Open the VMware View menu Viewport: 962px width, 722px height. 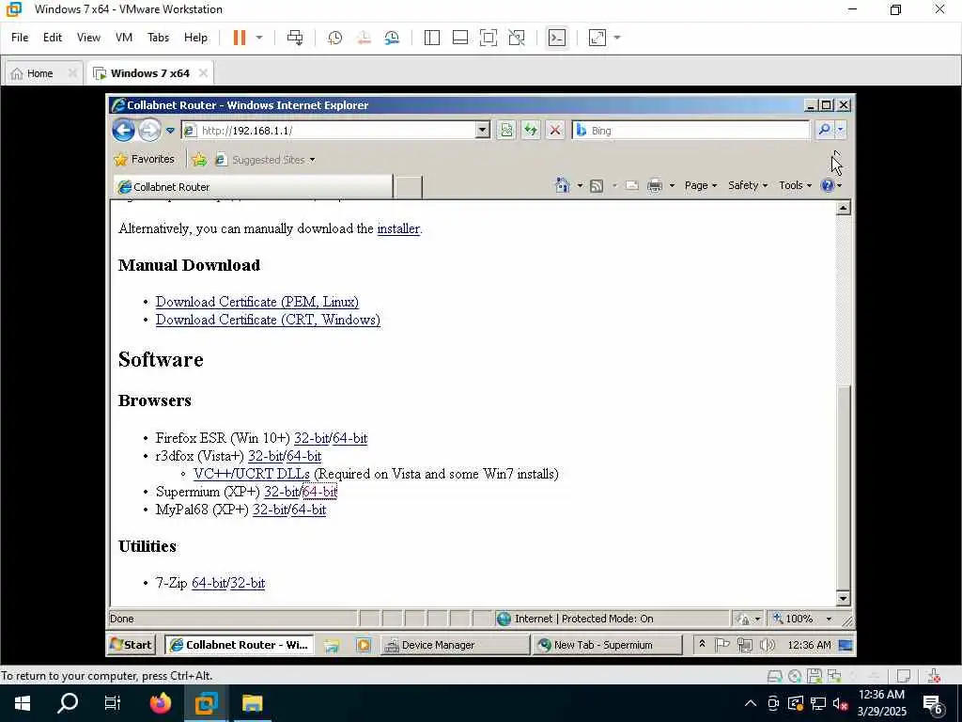pos(88,38)
